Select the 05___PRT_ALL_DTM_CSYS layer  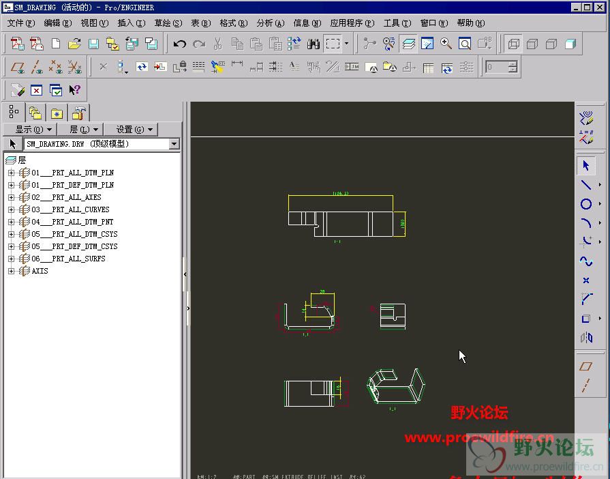point(74,234)
